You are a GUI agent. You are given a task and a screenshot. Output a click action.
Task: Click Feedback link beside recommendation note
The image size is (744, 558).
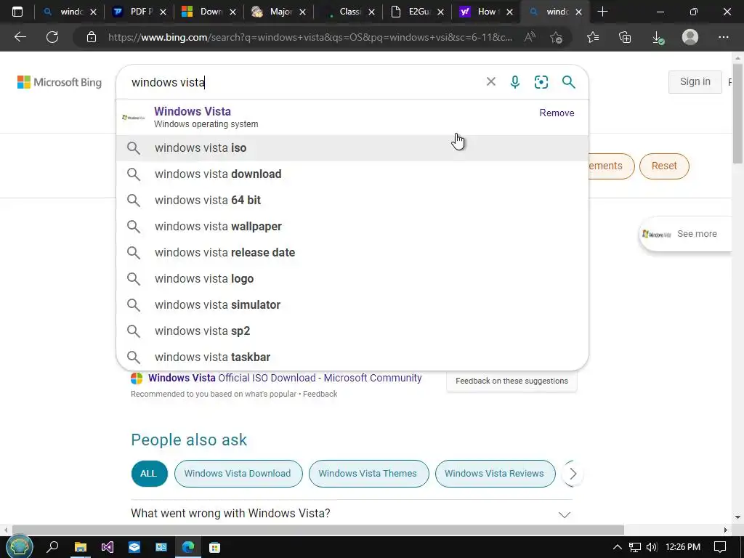(320, 394)
